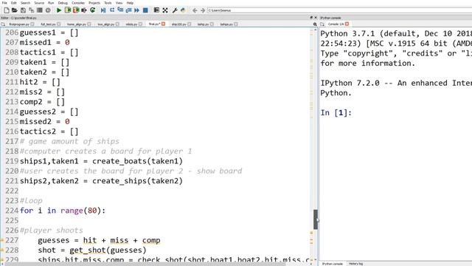Go back to previous cursor location
Image resolution: width=472 pixels, height=266 pixels.
click(x=195, y=10)
